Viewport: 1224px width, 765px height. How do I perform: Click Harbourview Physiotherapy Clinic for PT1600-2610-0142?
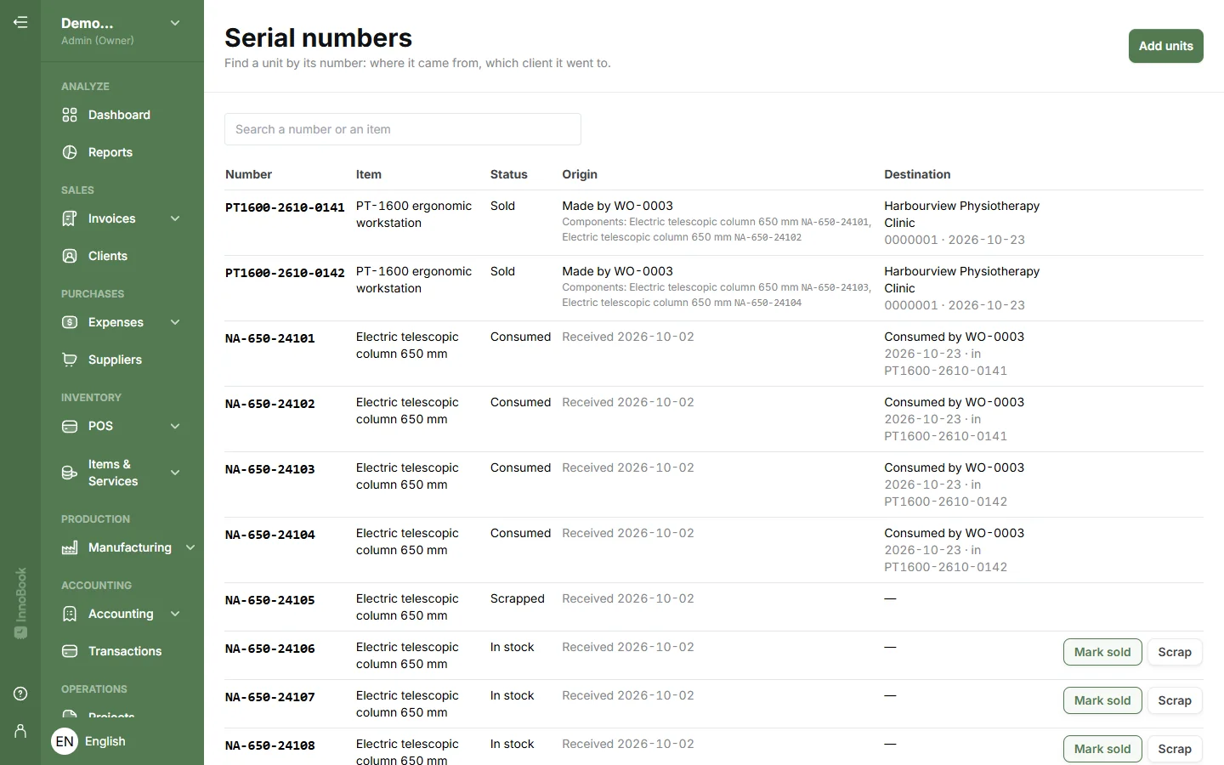[961, 280]
